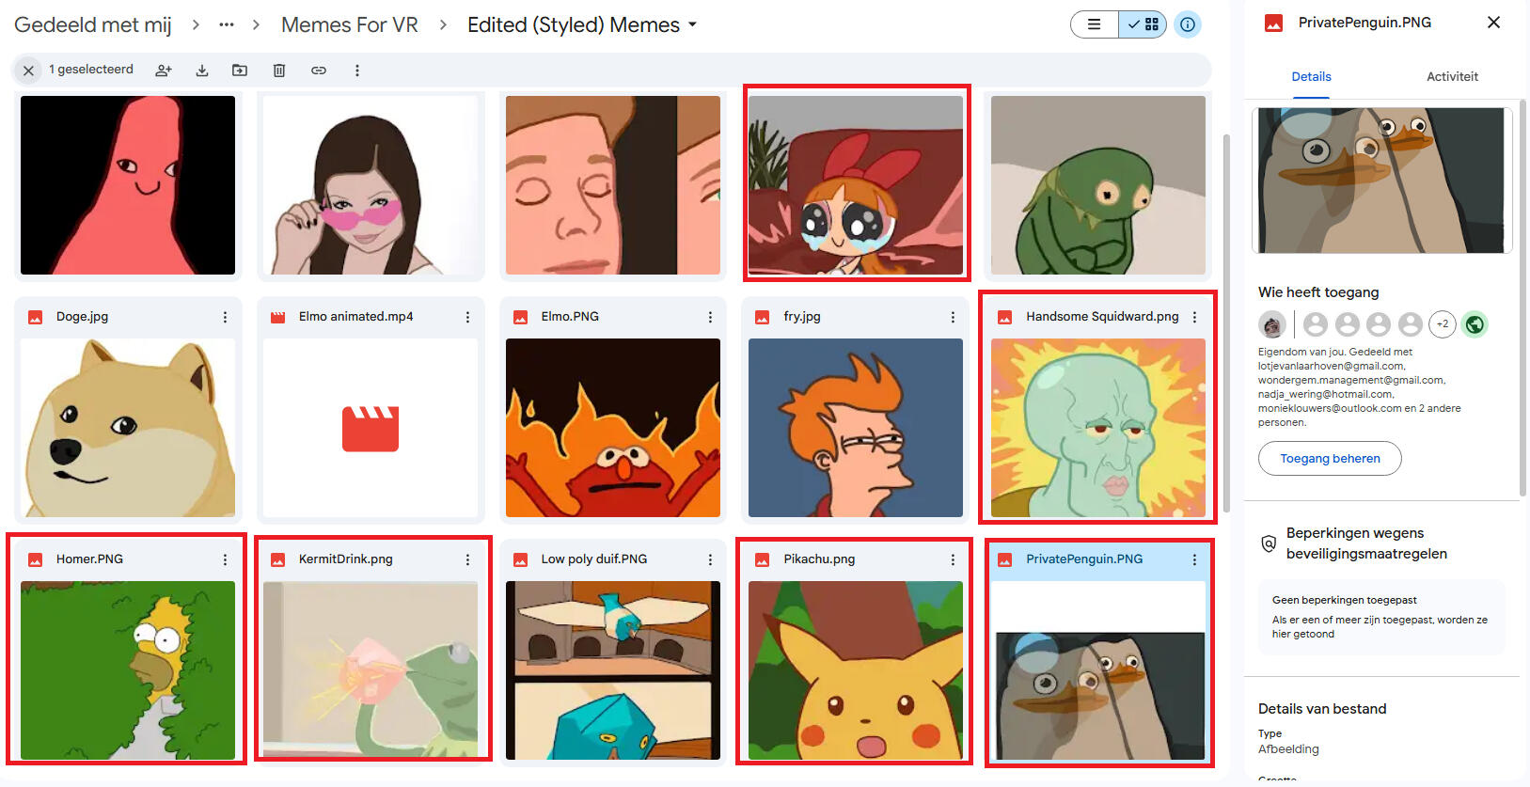This screenshot has height=787, width=1530.
Task: Download the selected file
Action: click(202, 71)
